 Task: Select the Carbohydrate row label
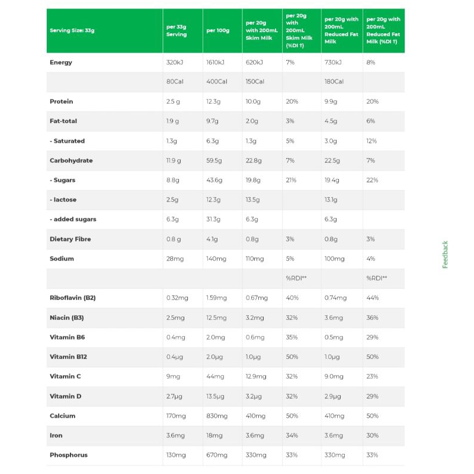71,161
